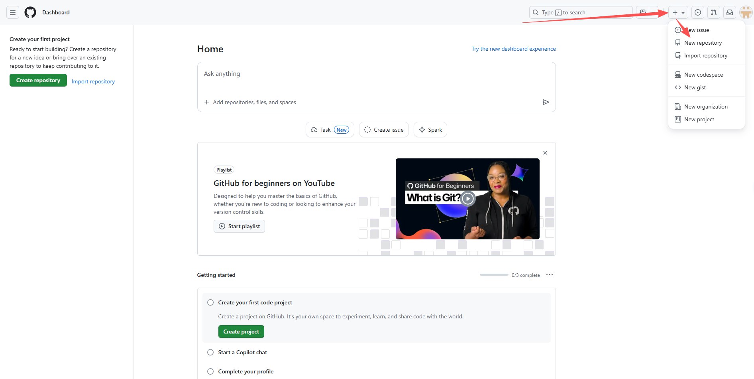Screen dimensions: 754x379
Task: Play the 'What is Git?' video thumbnail
Action: click(467, 198)
